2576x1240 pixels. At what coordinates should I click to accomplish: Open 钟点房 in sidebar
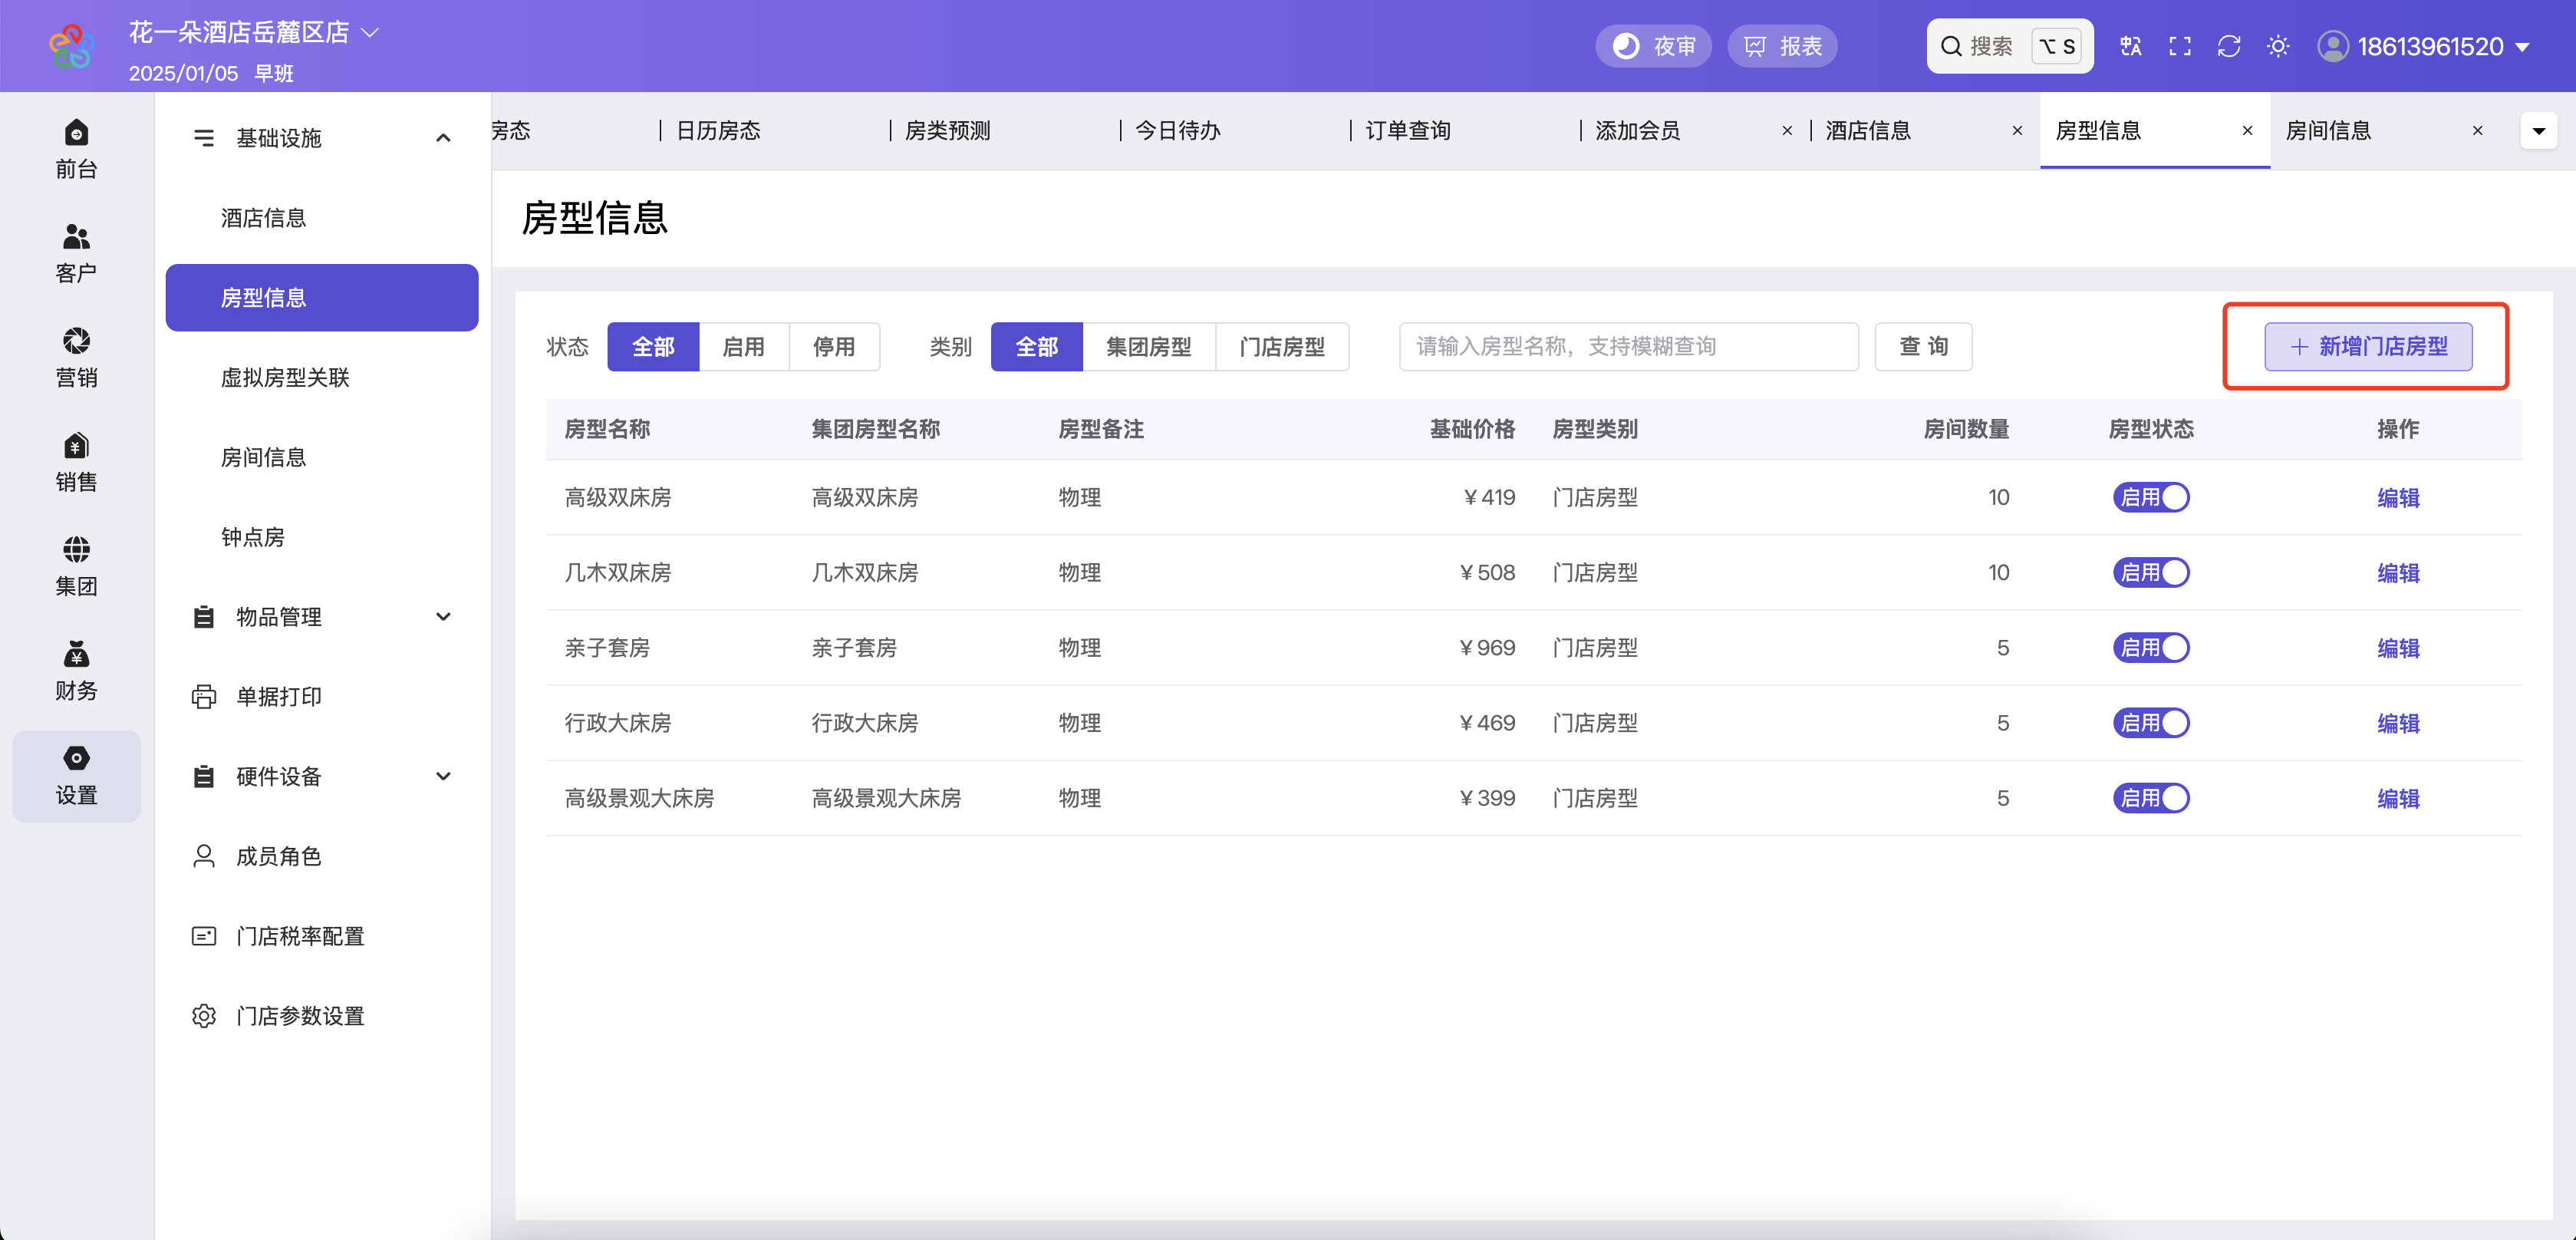[x=321, y=537]
